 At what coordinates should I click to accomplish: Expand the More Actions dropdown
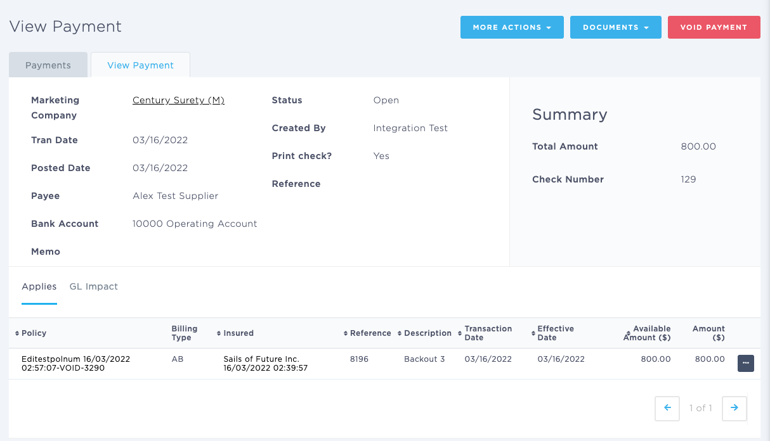point(511,27)
